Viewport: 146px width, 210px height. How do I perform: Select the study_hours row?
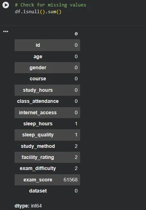pyautogui.click(x=47, y=90)
